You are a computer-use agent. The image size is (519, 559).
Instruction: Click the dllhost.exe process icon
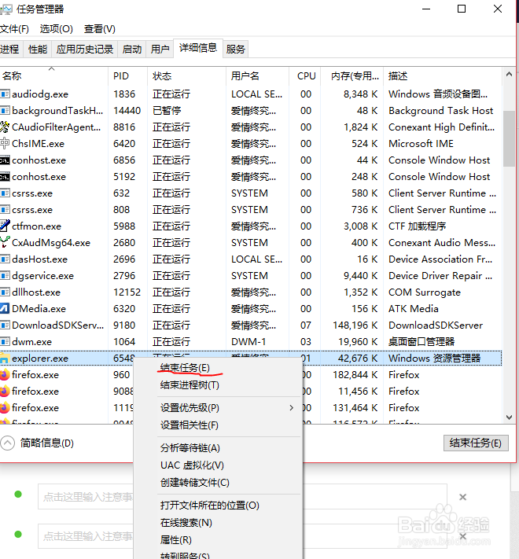pyautogui.click(x=5, y=292)
